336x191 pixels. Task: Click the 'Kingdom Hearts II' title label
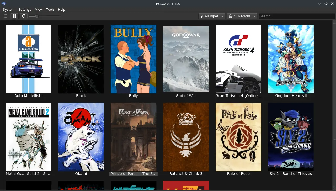click(291, 96)
